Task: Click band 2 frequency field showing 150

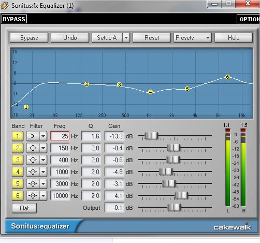Action: 60,148
